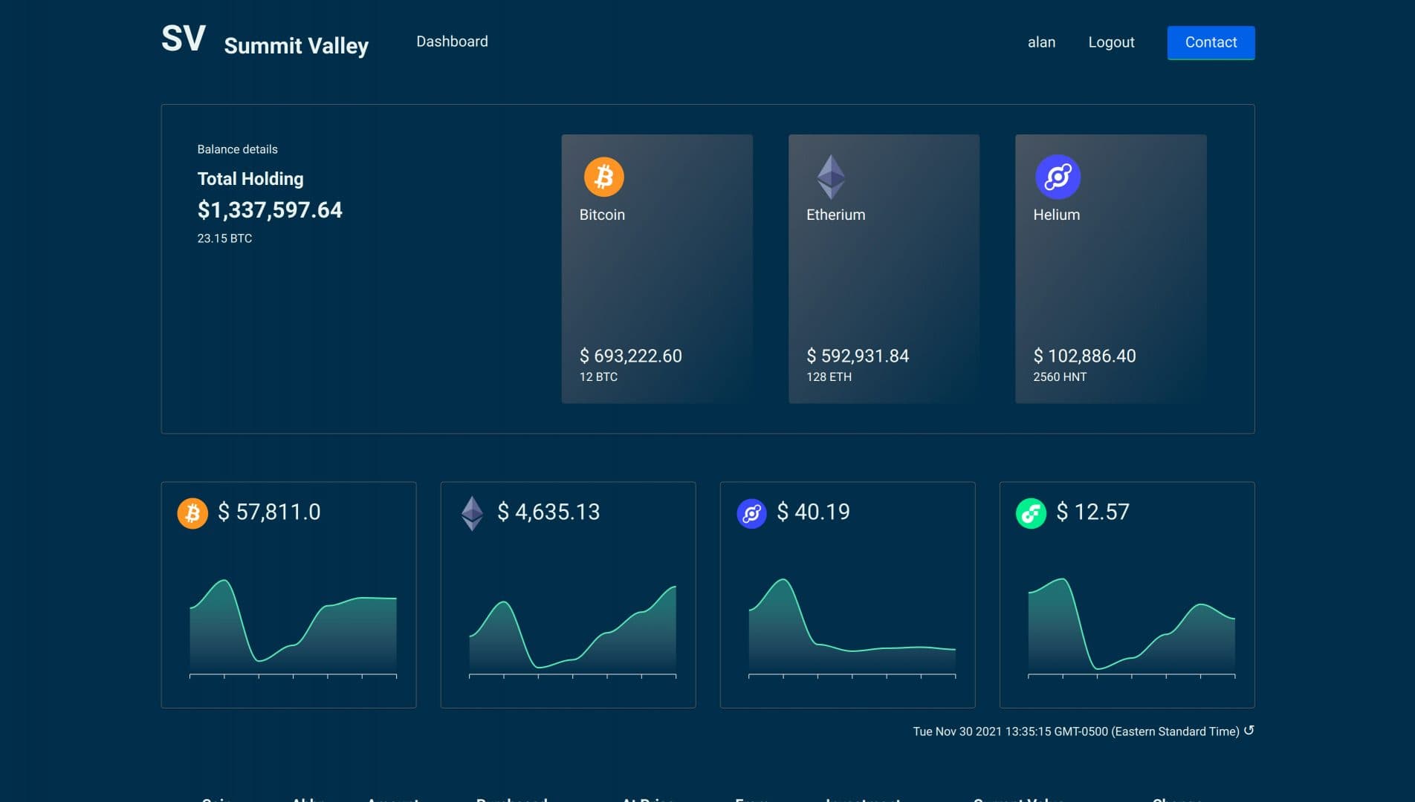
Task: Click the 12 BTC amount text
Action: (x=598, y=376)
